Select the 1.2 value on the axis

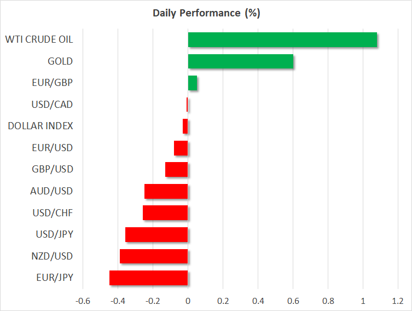398,301
